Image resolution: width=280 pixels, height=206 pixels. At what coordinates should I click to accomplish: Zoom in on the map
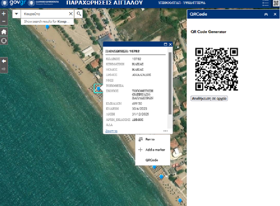(x=4, y=14)
